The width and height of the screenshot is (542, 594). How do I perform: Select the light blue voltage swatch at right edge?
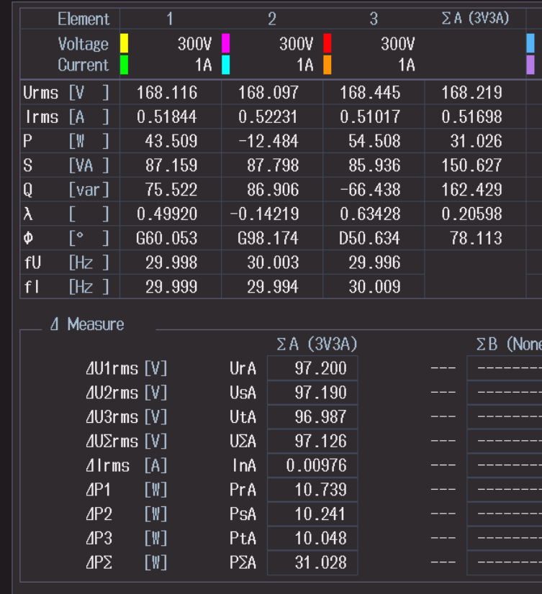[x=530, y=43]
